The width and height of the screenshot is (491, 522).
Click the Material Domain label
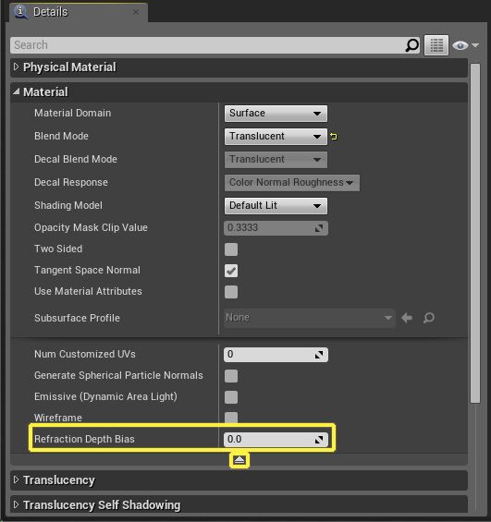pyautogui.click(x=73, y=114)
